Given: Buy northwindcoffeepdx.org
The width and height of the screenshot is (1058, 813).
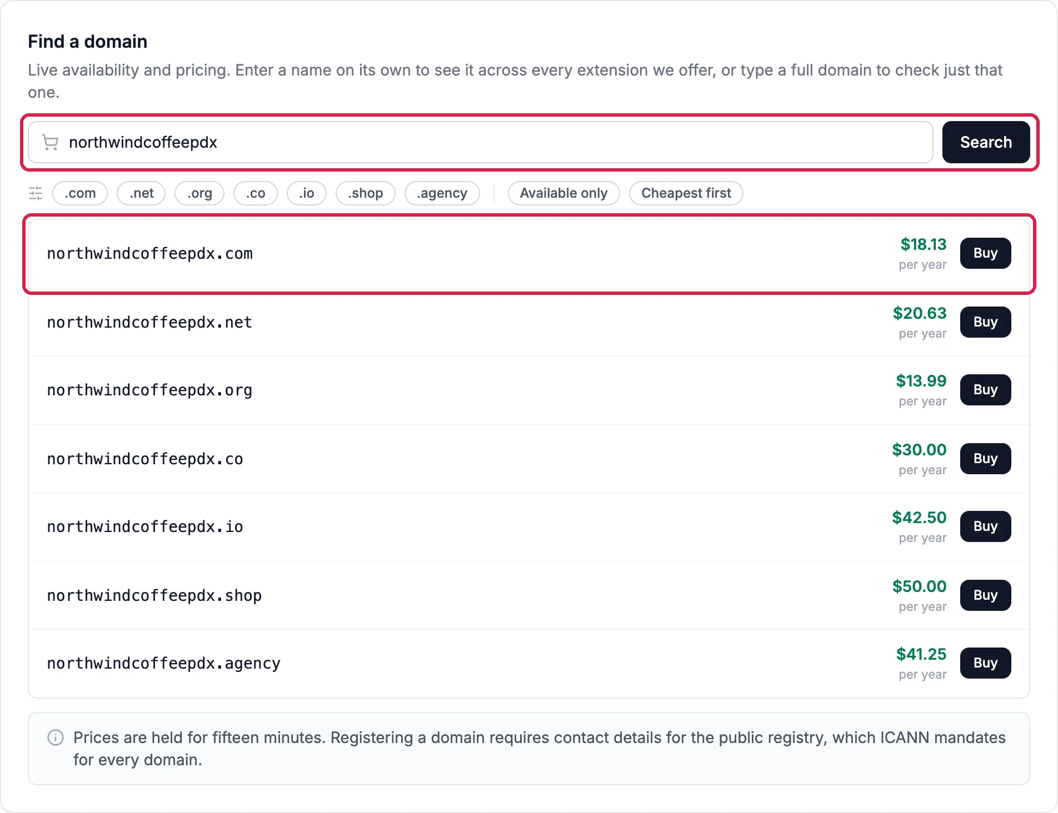Looking at the screenshot, I should point(986,390).
